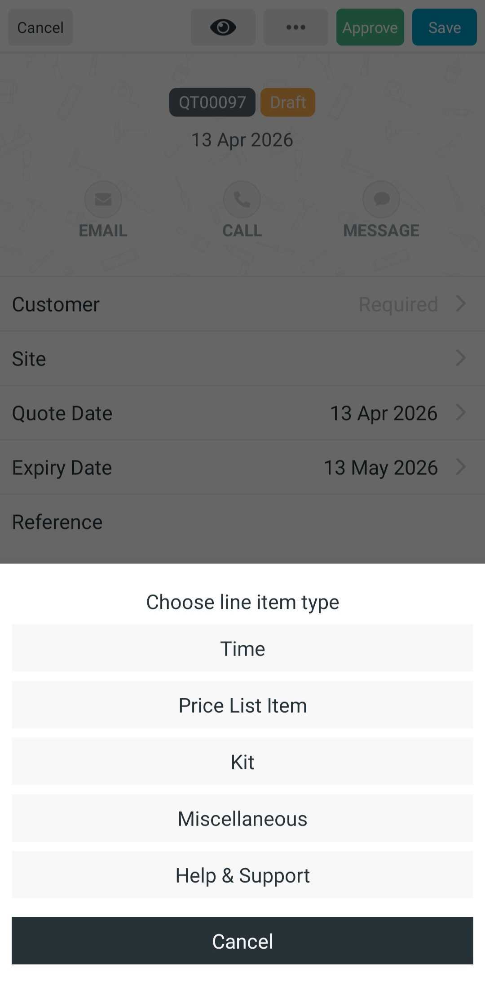Tap the Call phone icon

(x=242, y=199)
